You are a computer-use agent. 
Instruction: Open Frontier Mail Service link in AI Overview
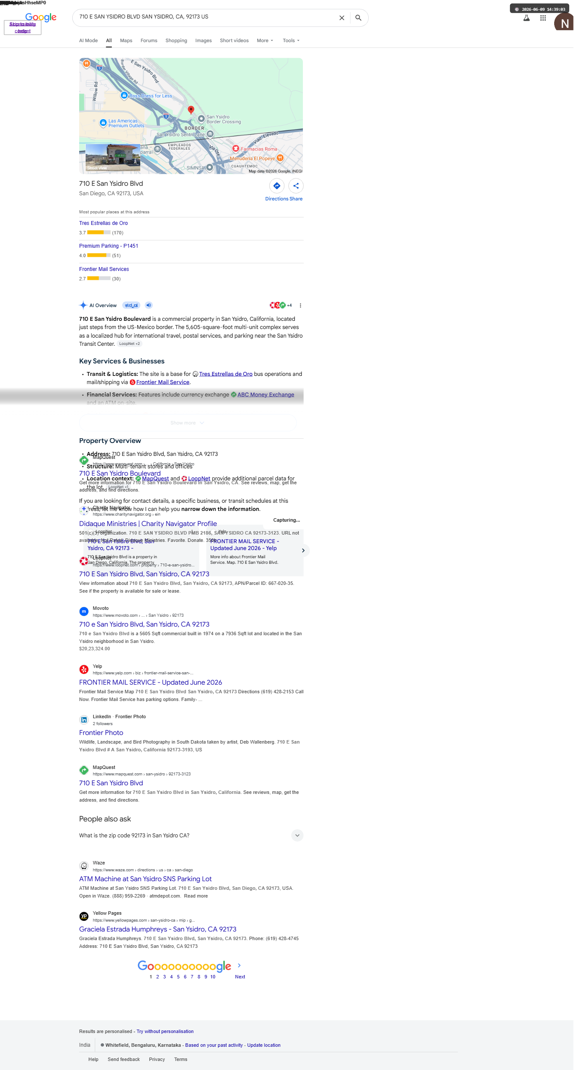(x=163, y=382)
